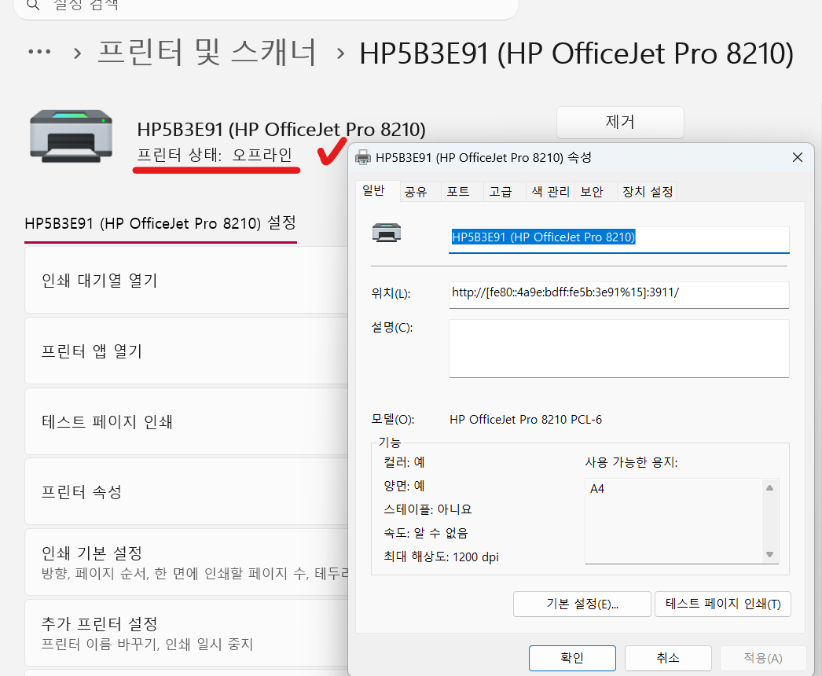Image resolution: width=822 pixels, height=676 pixels.
Task: Click the 스테이플: 아니요 feature text
Action: (x=428, y=509)
